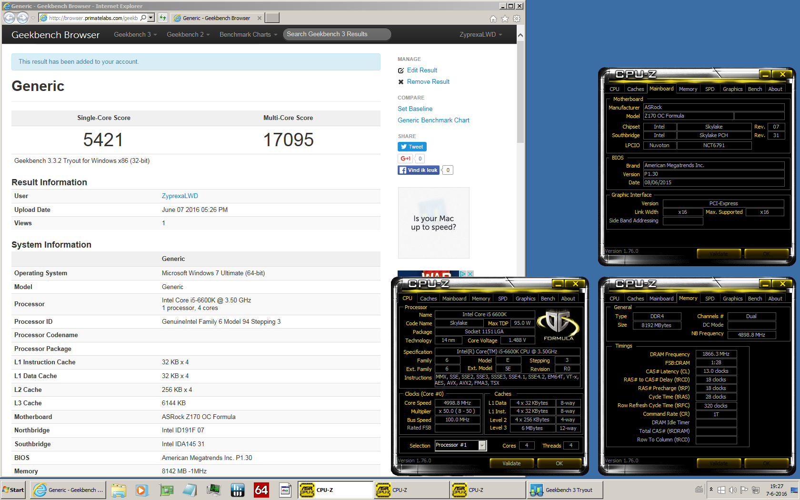Viewport: 800px width, 500px height.
Task: Open the Generic Benchmark Chart link
Action: 433,120
